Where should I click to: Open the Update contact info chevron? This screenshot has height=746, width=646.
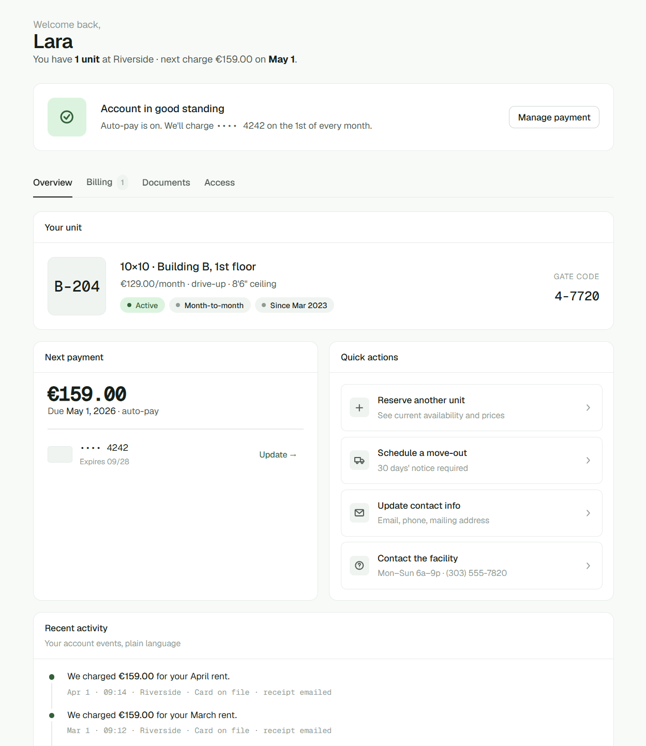tap(588, 513)
